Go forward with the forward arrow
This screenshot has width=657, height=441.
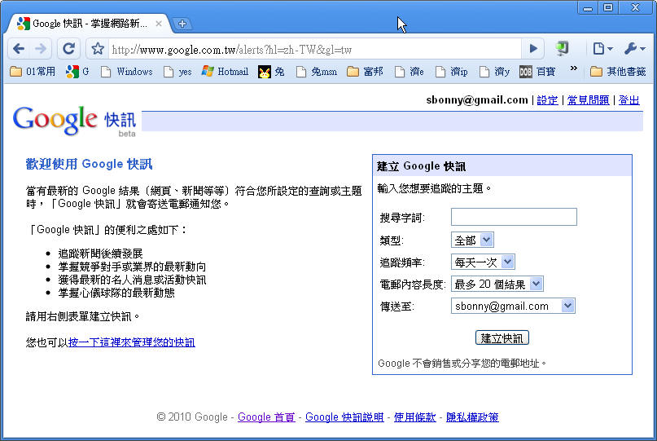click(41, 49)
